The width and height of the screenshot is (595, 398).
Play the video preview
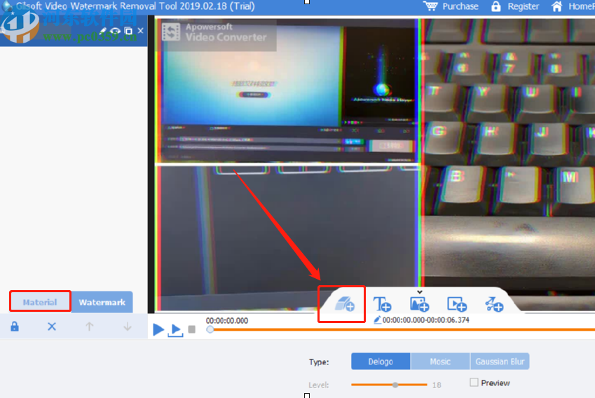158,329
